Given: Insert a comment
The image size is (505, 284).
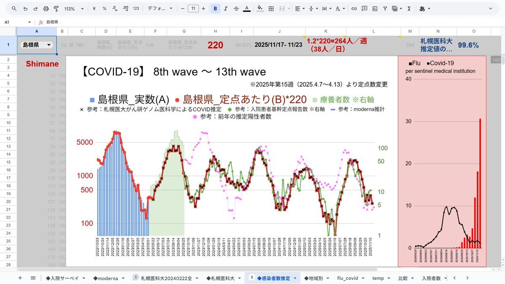Looking at the screenshot, I should click(x=364, y=8).
